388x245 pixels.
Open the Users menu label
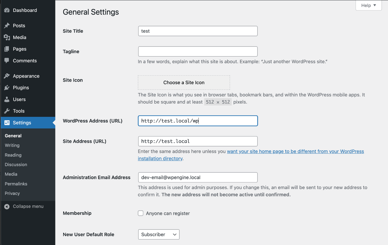(x=19, y=99)
